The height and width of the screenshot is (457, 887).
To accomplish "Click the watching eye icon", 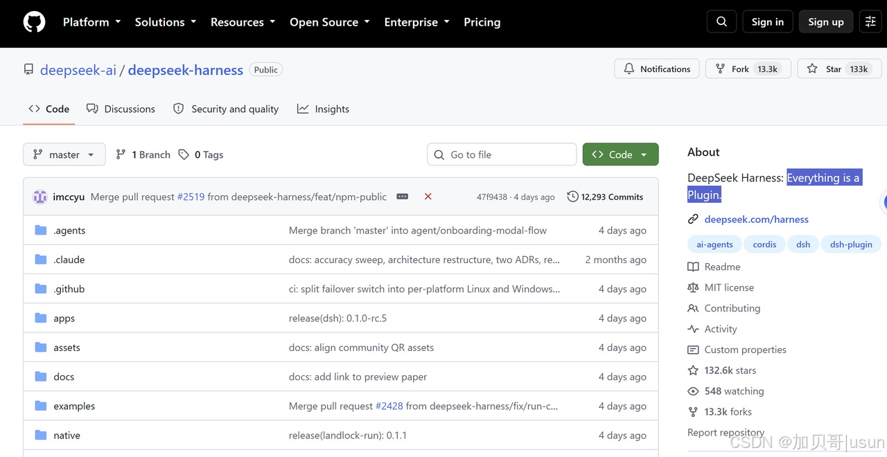I will tap(693, 391).
